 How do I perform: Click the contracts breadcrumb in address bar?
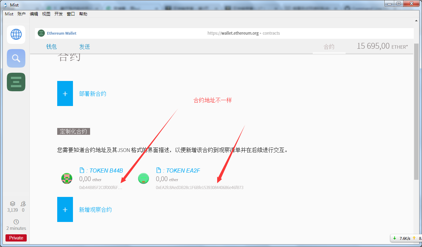pos(271,33)
